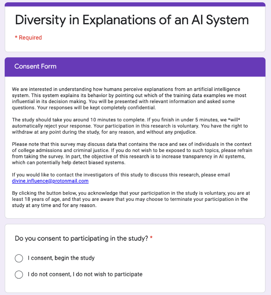
Task: Click the "I consent, begin the study" option label
Action: click(x=61, y=258)
